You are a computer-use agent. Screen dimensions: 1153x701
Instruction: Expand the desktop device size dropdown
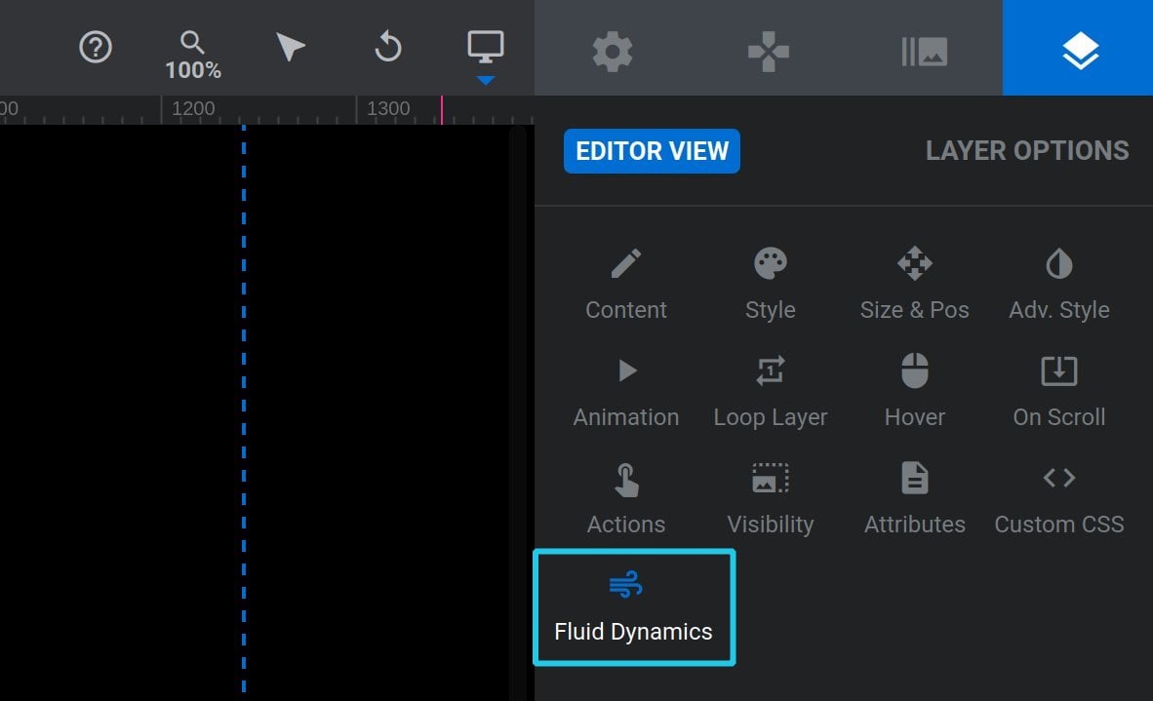(486, 56)
